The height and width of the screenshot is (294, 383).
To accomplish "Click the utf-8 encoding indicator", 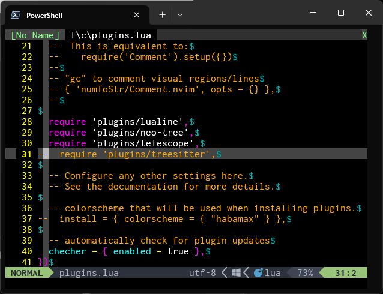I will (202, 273).
